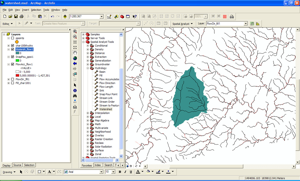Expand the FlowDir_fill1 layer legend
Image resolution: width=300 pixels, height=181 pixels.
(x=8, y=79)
